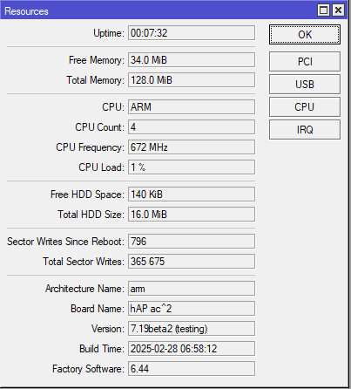Click the Build Time field

[192, 349]
